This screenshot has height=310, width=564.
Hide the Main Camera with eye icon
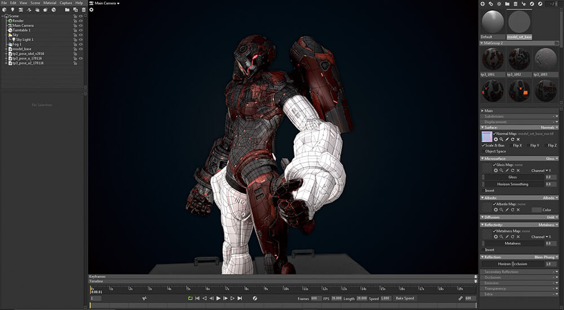81,25
